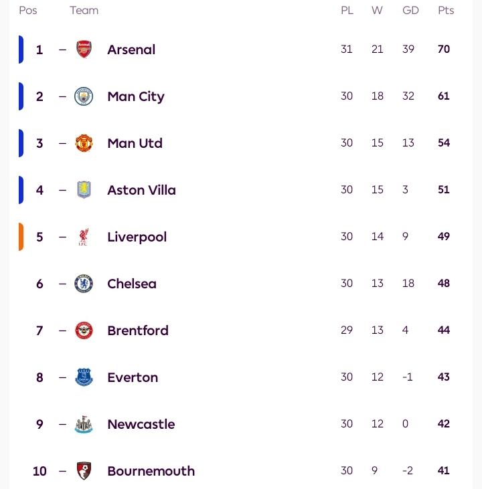The height and width of the screenshot is (489, 482).
Task: Click the Chelsea club badge
Action: 84,284
